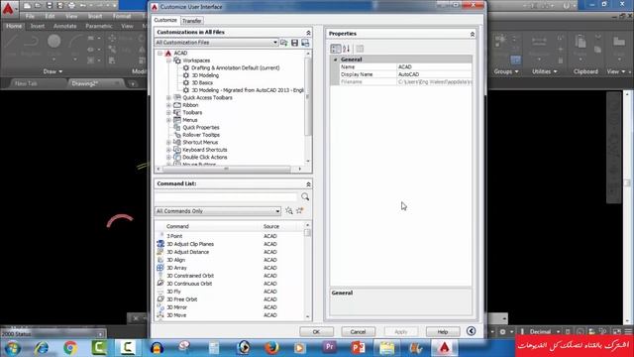Open the File menu in AutoCAD
Image resolution: width=634 pixels, height=357 pixels.
[x=30, y=16]
